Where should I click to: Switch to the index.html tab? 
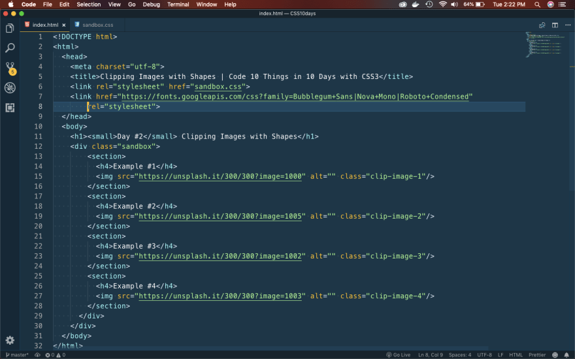pyautogui.click(x=45, y=25)
